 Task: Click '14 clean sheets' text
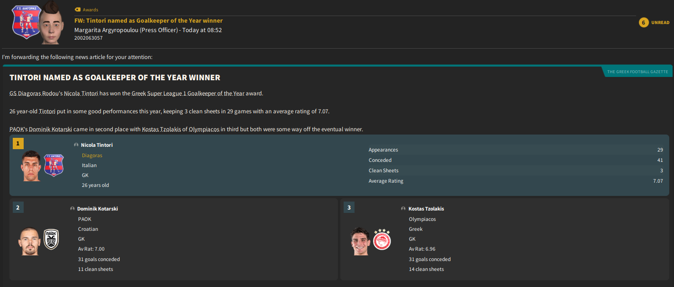pyautogui.click(x=426, y=269)
